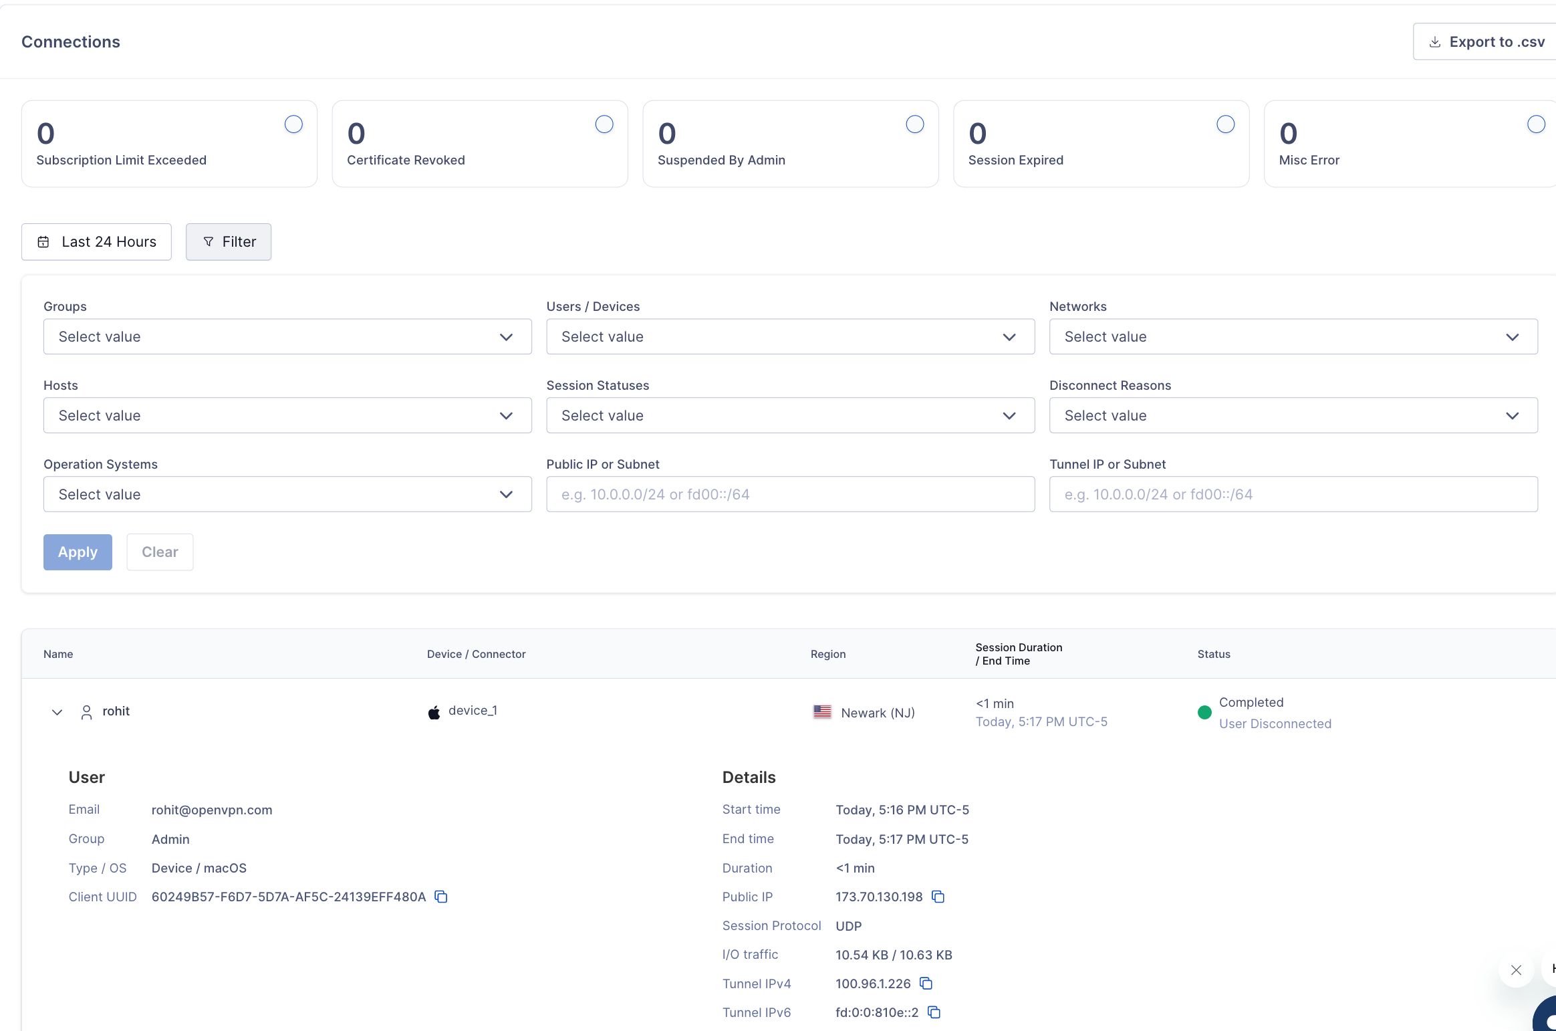Click the copy icon next to Client UUID
The image size is (1556, 1031).
coord(440,897)
